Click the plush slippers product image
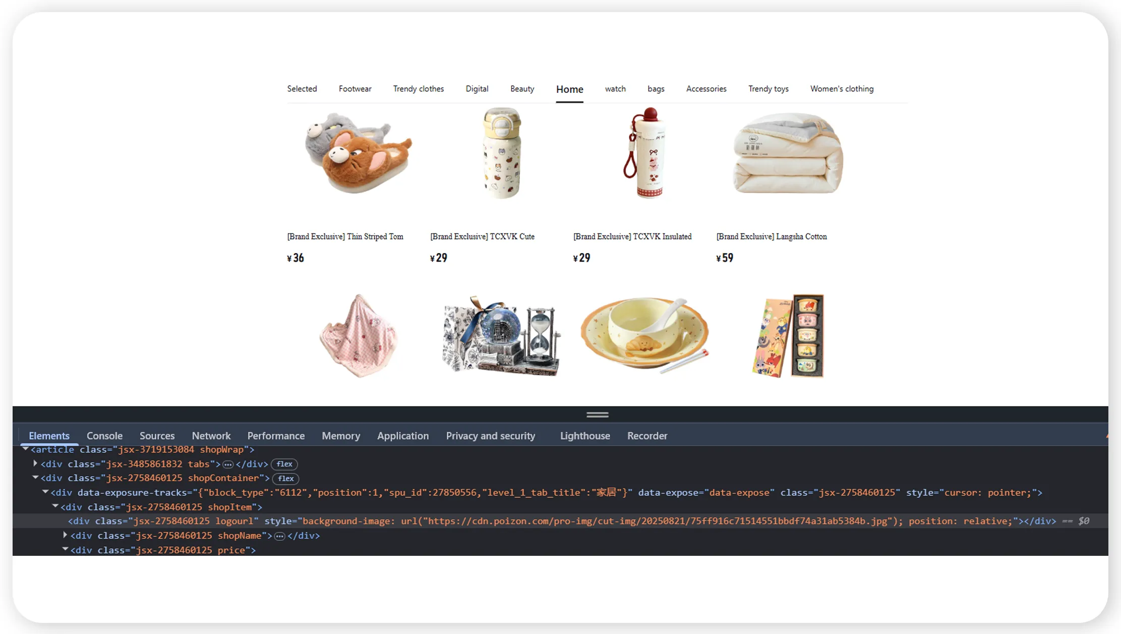The image size is (1121, 634). click(359, 153)
